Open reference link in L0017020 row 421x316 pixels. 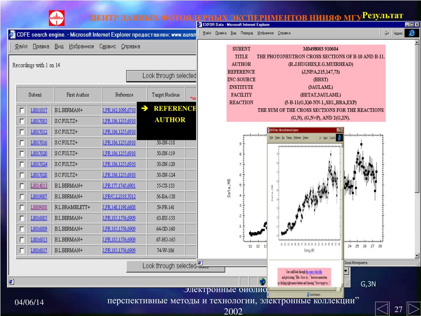point(119,153)
